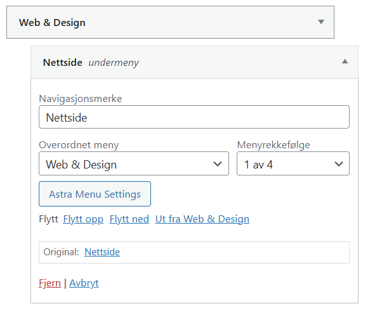
Task: Click the undermeny text in header
Action: pos(114,63)
